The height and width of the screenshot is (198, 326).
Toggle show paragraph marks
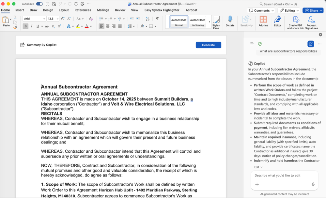(157, 19)
